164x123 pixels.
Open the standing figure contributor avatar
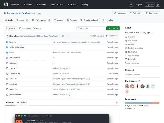[x=137, y=86]
